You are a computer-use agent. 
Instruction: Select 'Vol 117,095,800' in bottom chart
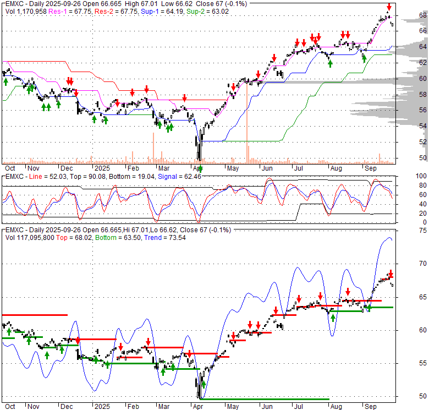30,238
